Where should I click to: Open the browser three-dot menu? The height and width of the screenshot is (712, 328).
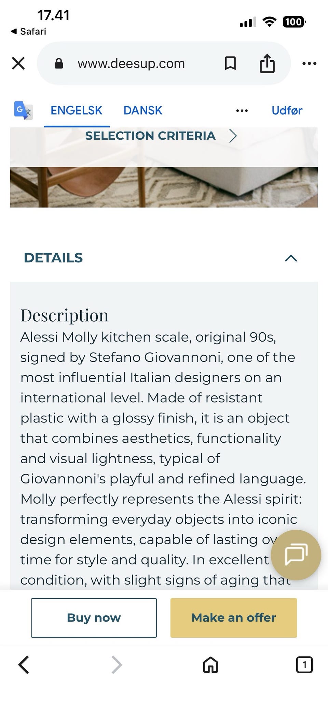309,63
